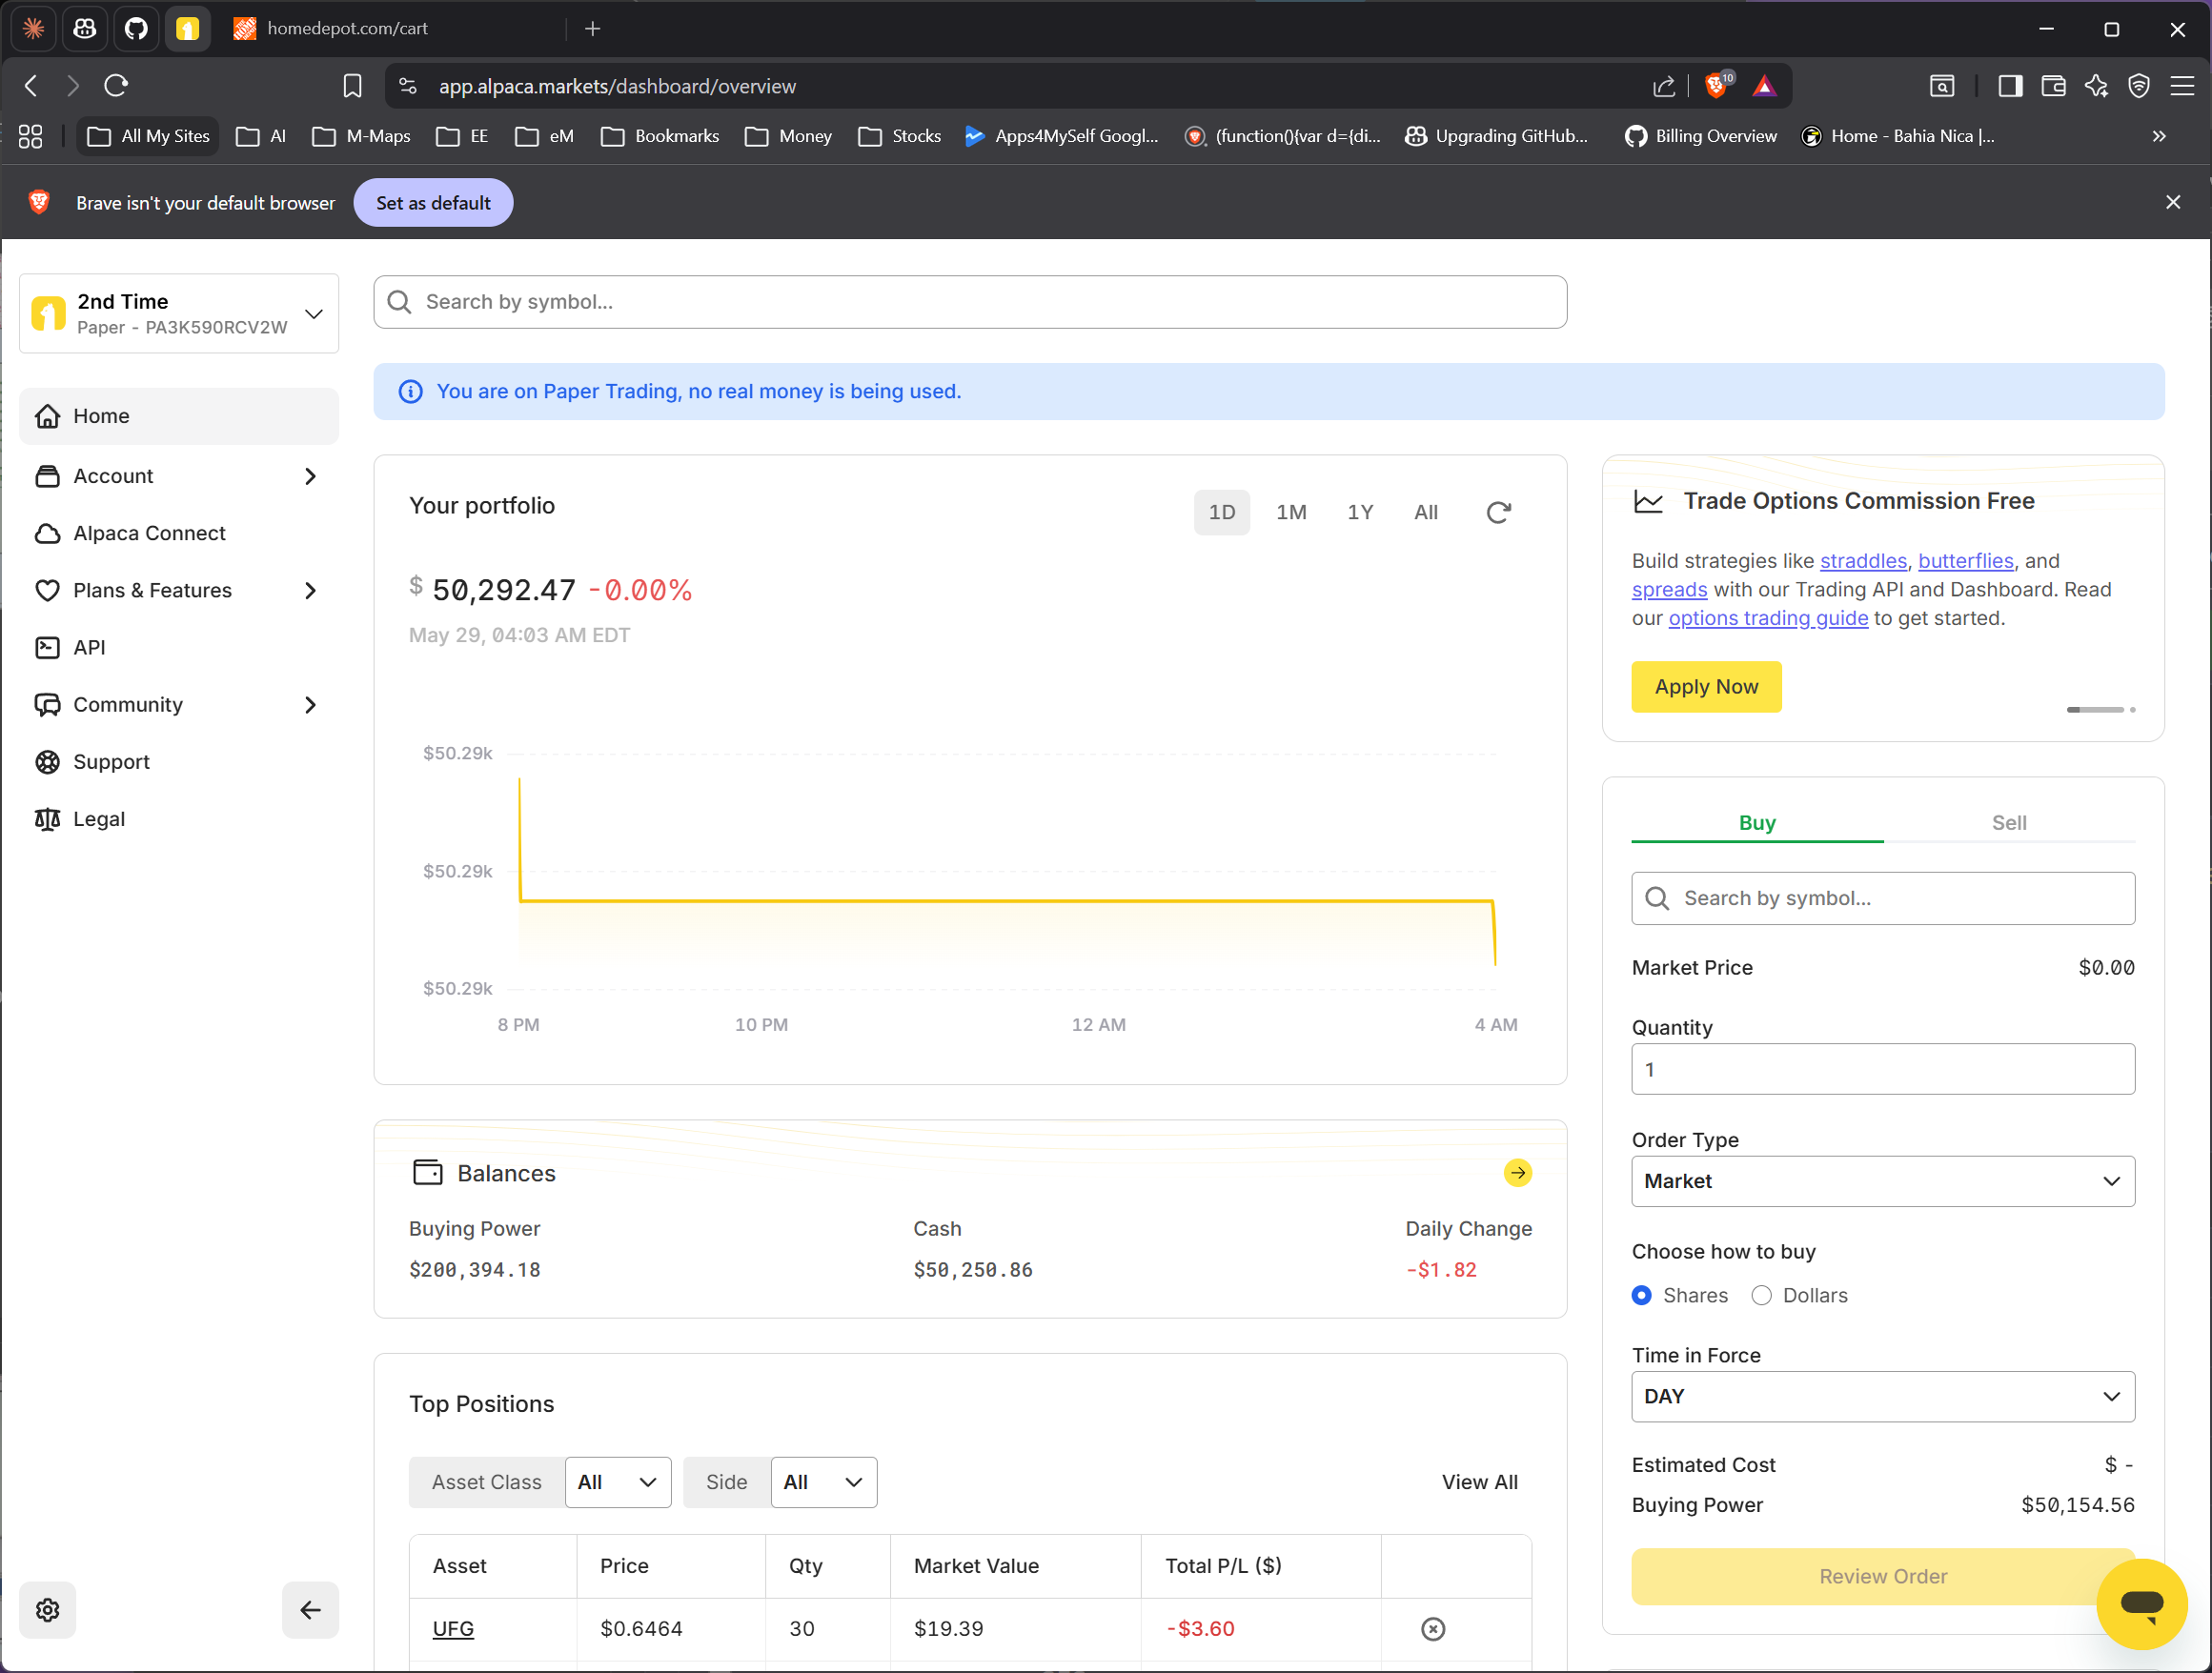The height and width of the screenshot is (1673, 2212).
Task: Bookmark this page icon
Action: [x=352, y=86]
